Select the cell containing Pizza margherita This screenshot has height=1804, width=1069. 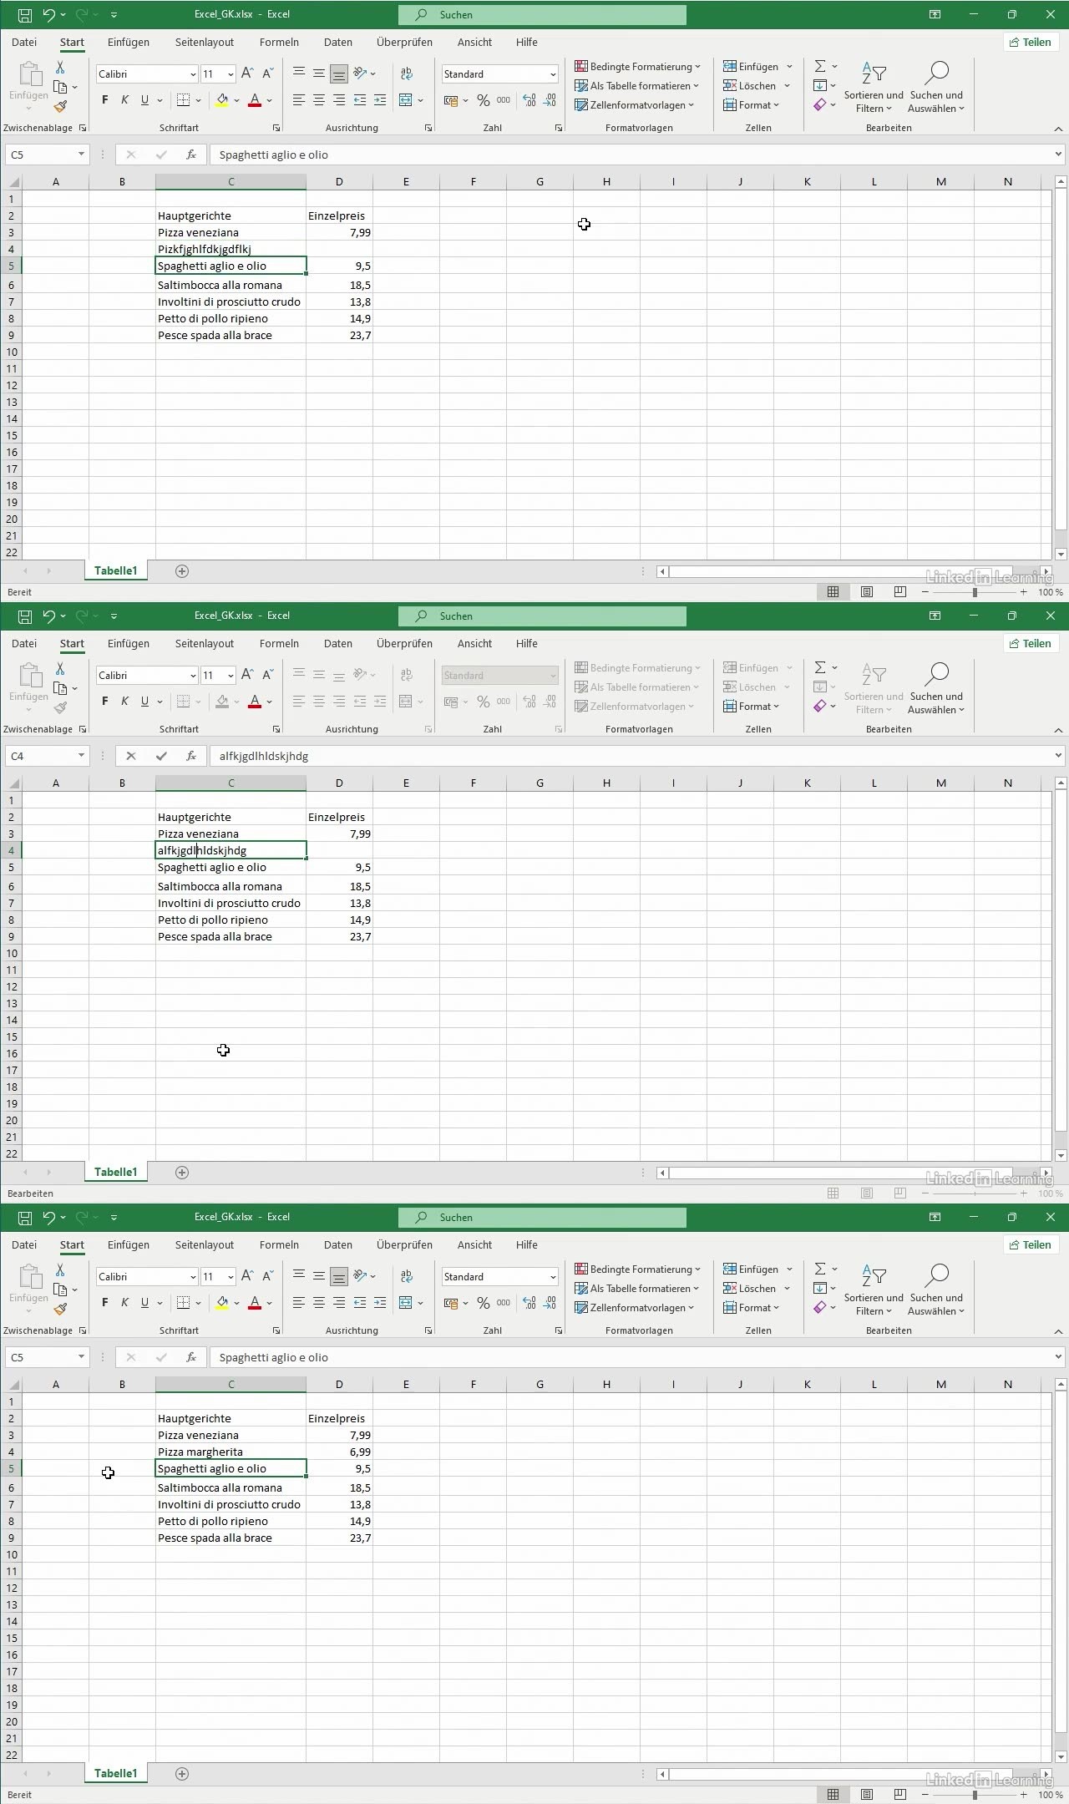coord(231,1452)
